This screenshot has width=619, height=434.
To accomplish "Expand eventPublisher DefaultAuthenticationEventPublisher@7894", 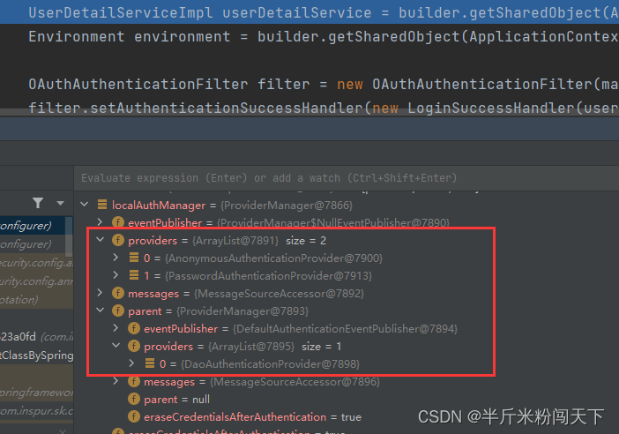I will (x=116, y=328).
